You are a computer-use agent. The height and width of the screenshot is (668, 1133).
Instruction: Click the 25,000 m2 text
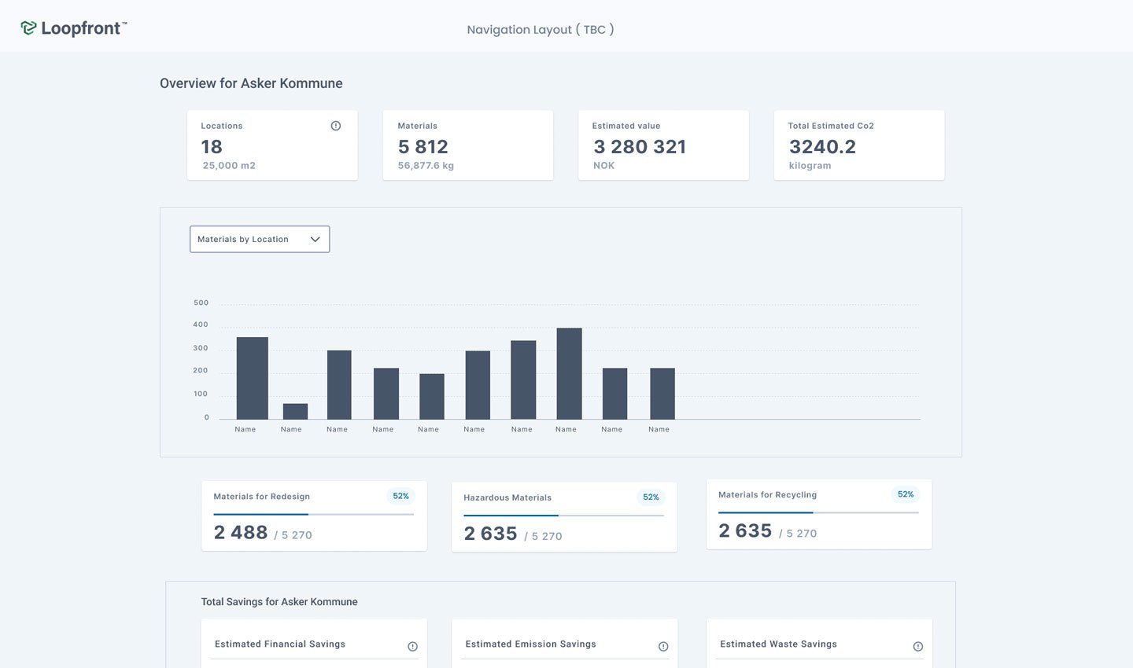tap(229, 166)
